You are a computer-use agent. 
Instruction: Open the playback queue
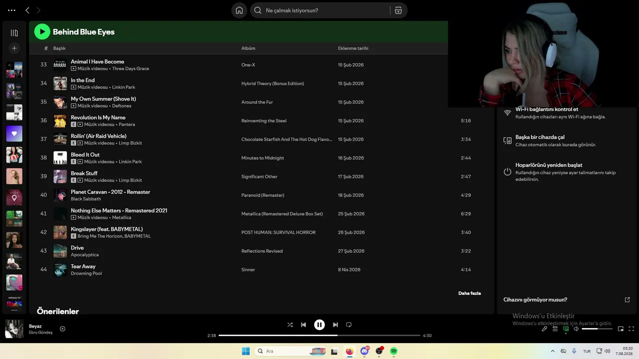pyautogui.click(x=555, y=329)
